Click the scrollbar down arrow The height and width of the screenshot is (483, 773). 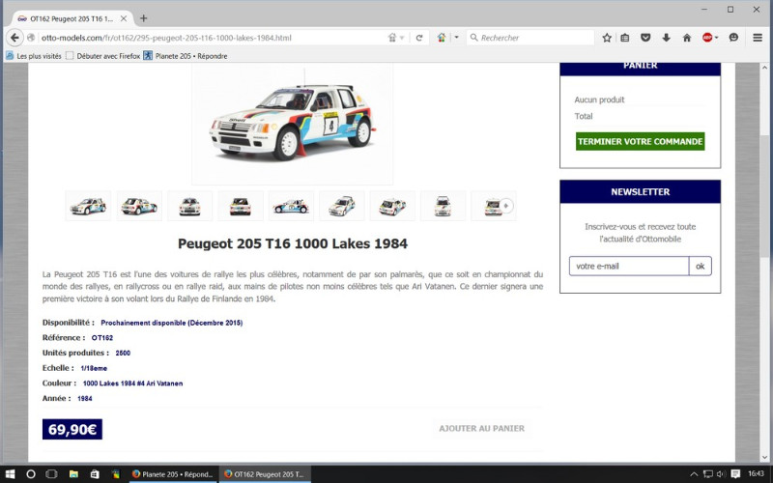[x=765, y=457]
